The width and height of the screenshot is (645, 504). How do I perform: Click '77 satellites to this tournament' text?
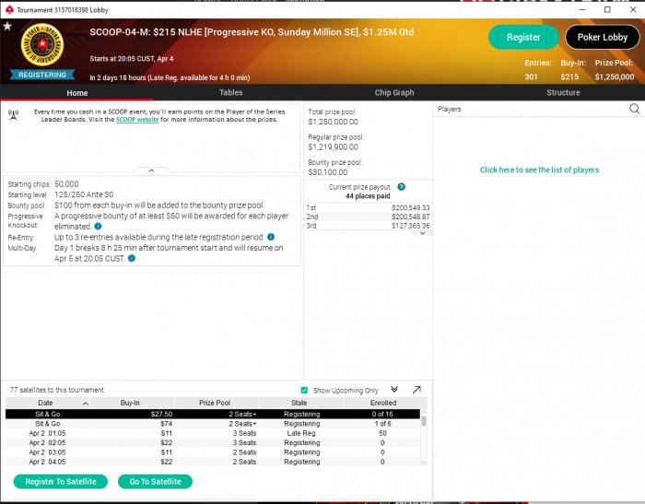tap(57, 390)
